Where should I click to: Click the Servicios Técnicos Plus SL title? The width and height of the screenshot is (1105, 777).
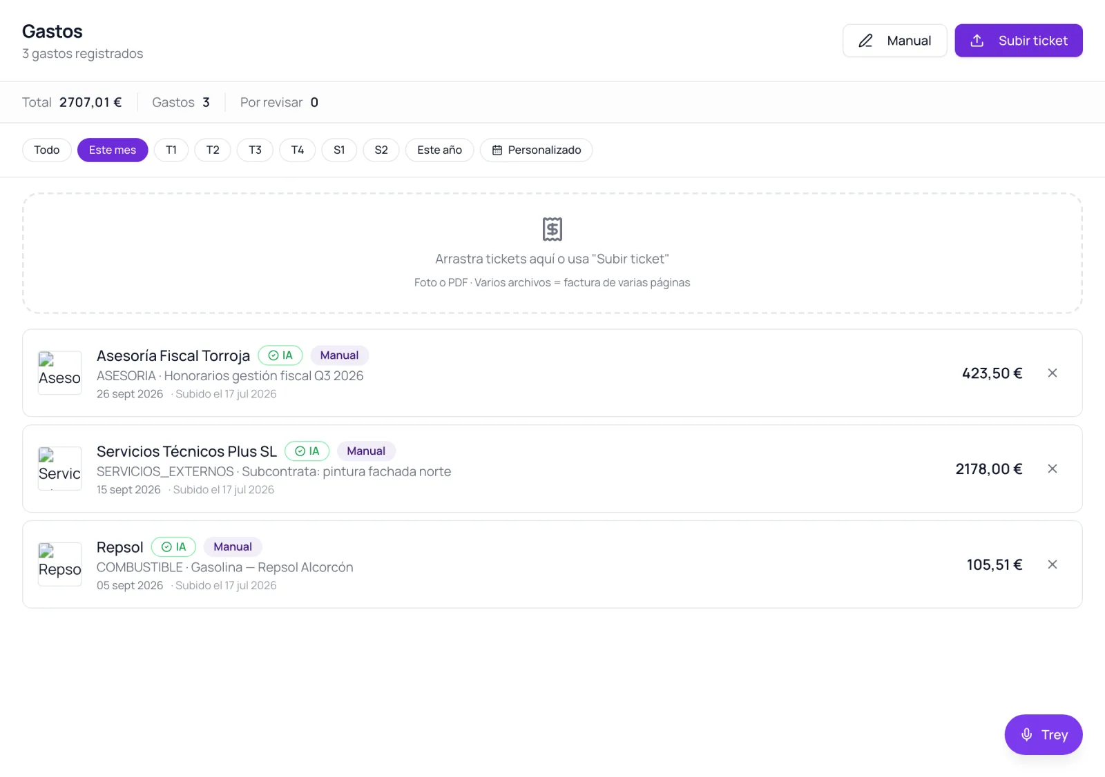186,452
